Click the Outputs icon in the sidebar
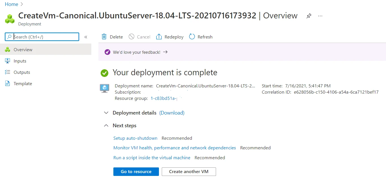This screenshot has width=386, height=181. [7, 72]
